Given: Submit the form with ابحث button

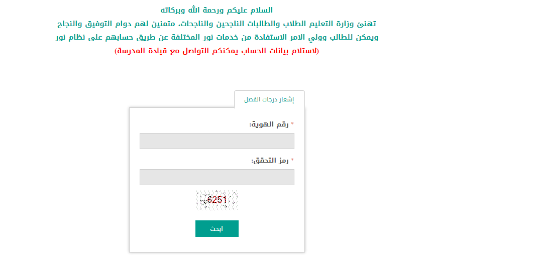Looking at the screenshot, I should tap(217, 228).
